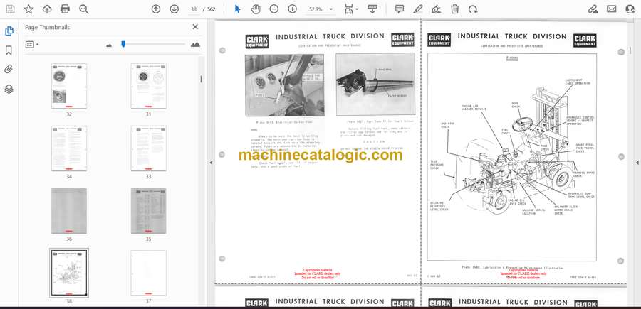Image resolution: width=641 pixels, height=309 pixels.
Task: Open the Page Thumbnails sidebar panel icon
Action: [9, 31]
